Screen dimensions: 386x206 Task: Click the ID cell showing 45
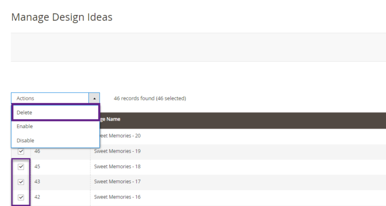(37, 167)
